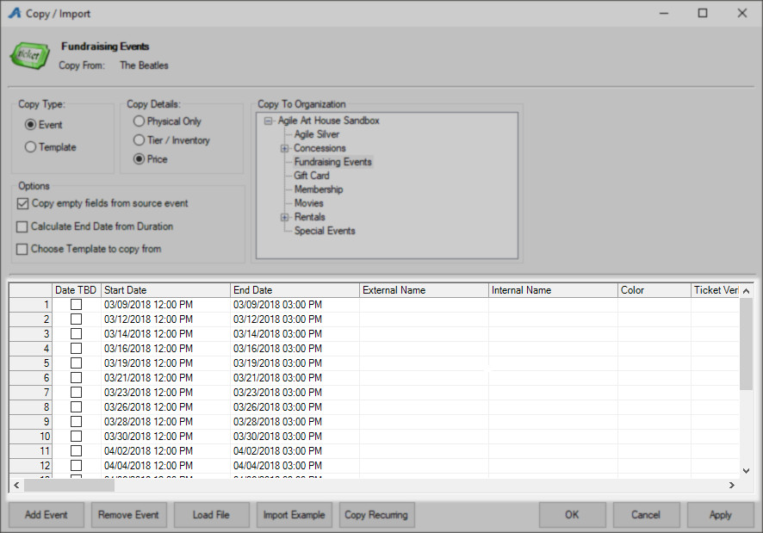
Task: Maximize the Copy / Import window
Action: coord(703,13)
